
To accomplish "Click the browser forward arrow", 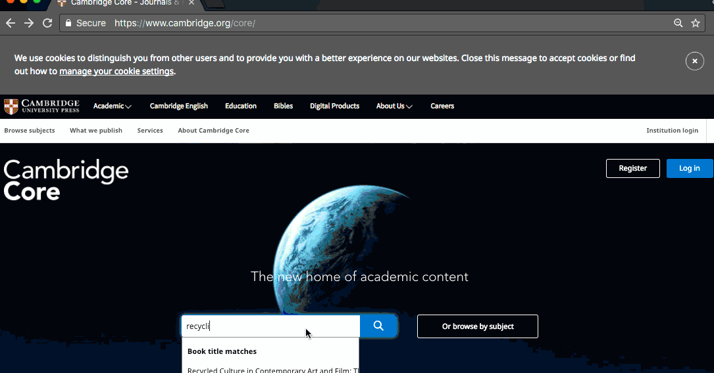I will [29, 23].
